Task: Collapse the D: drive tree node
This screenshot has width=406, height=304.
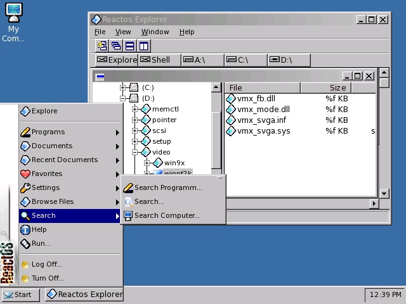Action: [122, 98]
